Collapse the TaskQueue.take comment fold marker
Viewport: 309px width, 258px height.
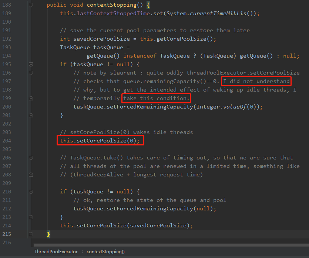(x=31, y=158)
